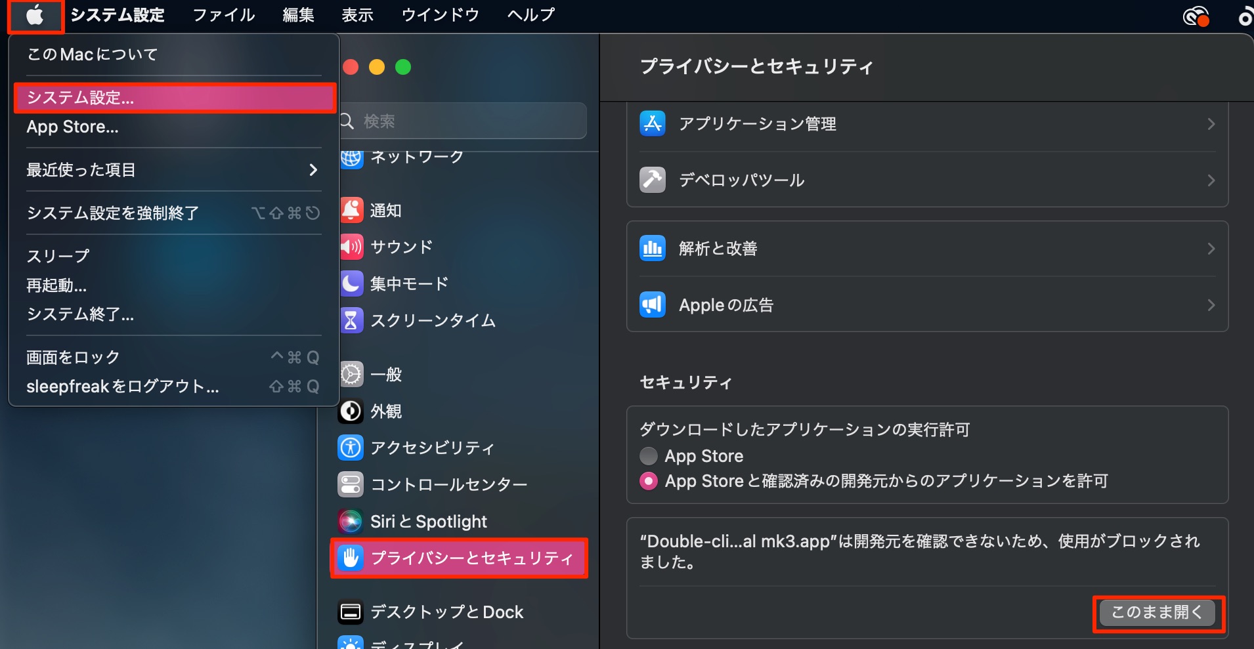Click the Screen Time hourglass icon

[351, 320]
